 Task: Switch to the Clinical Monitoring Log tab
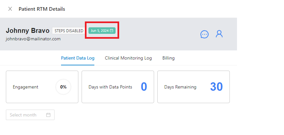click(x=128, y=58)
